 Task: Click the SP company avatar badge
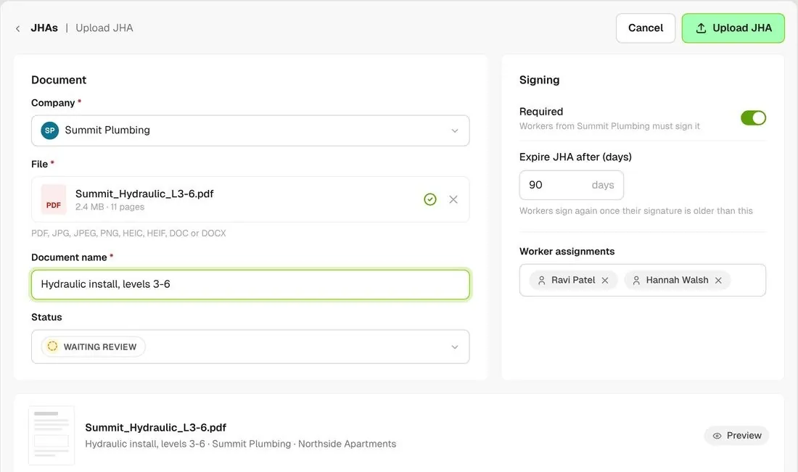pyautogui.click(x=50, y=131)
